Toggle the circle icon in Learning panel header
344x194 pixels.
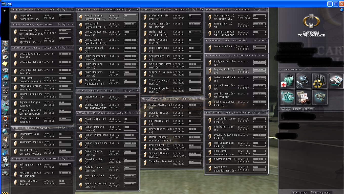pos(259,55)
